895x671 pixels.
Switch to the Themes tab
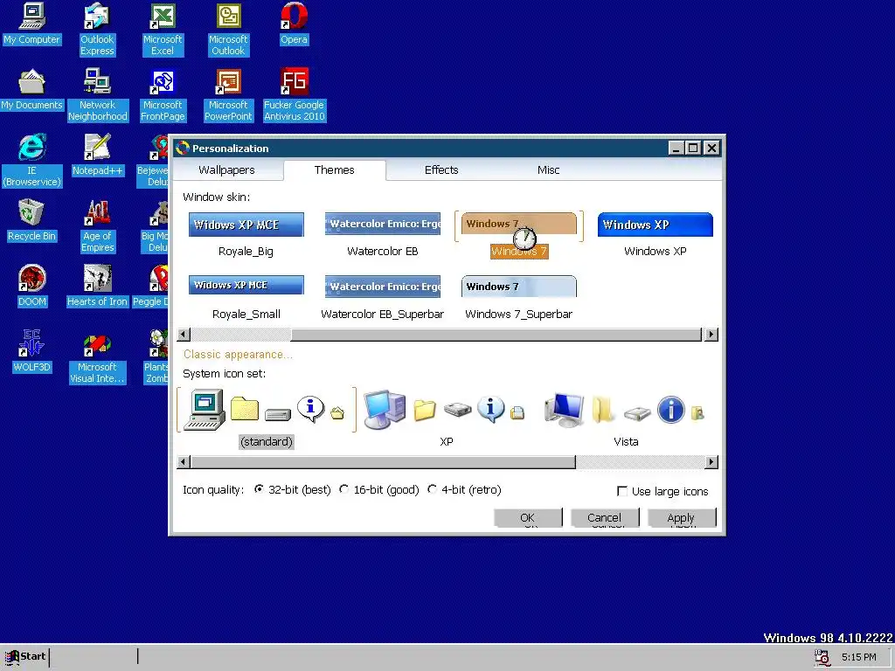pos(335,170)
